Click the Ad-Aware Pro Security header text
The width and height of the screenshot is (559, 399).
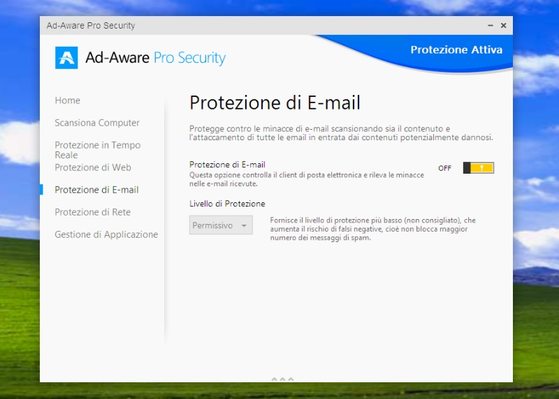[155, 58]
